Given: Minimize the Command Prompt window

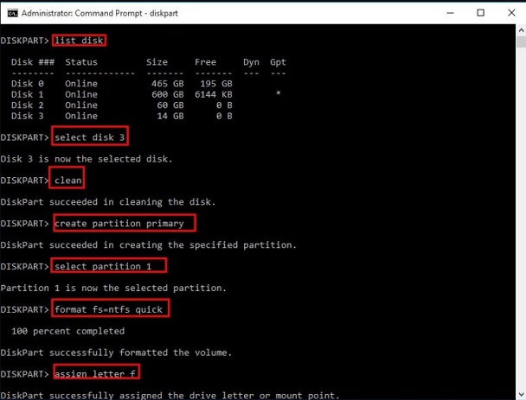Looking at the screenshot, I should coord(450,13).
